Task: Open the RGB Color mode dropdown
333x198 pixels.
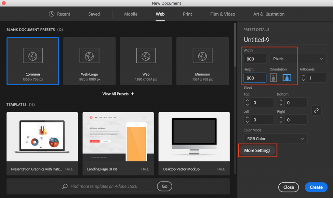Action: (275, 139)
